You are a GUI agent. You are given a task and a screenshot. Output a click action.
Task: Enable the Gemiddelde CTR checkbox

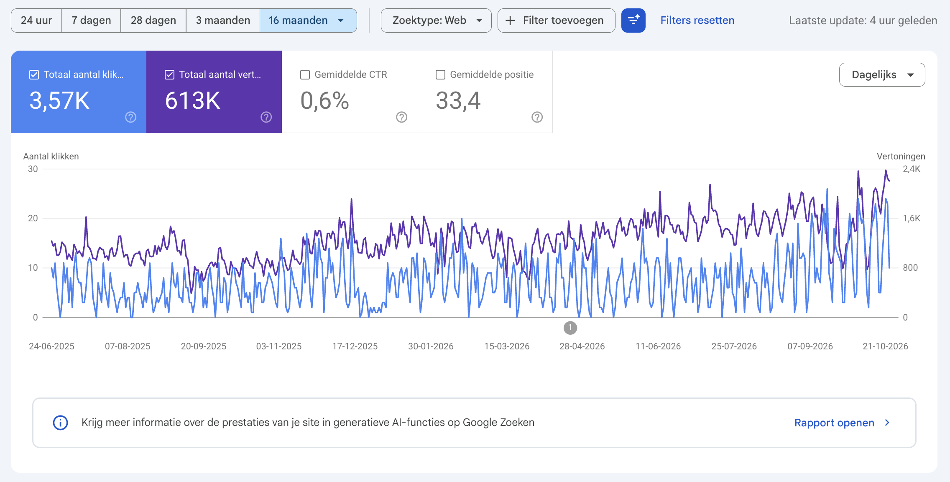(x=305, y=74)
